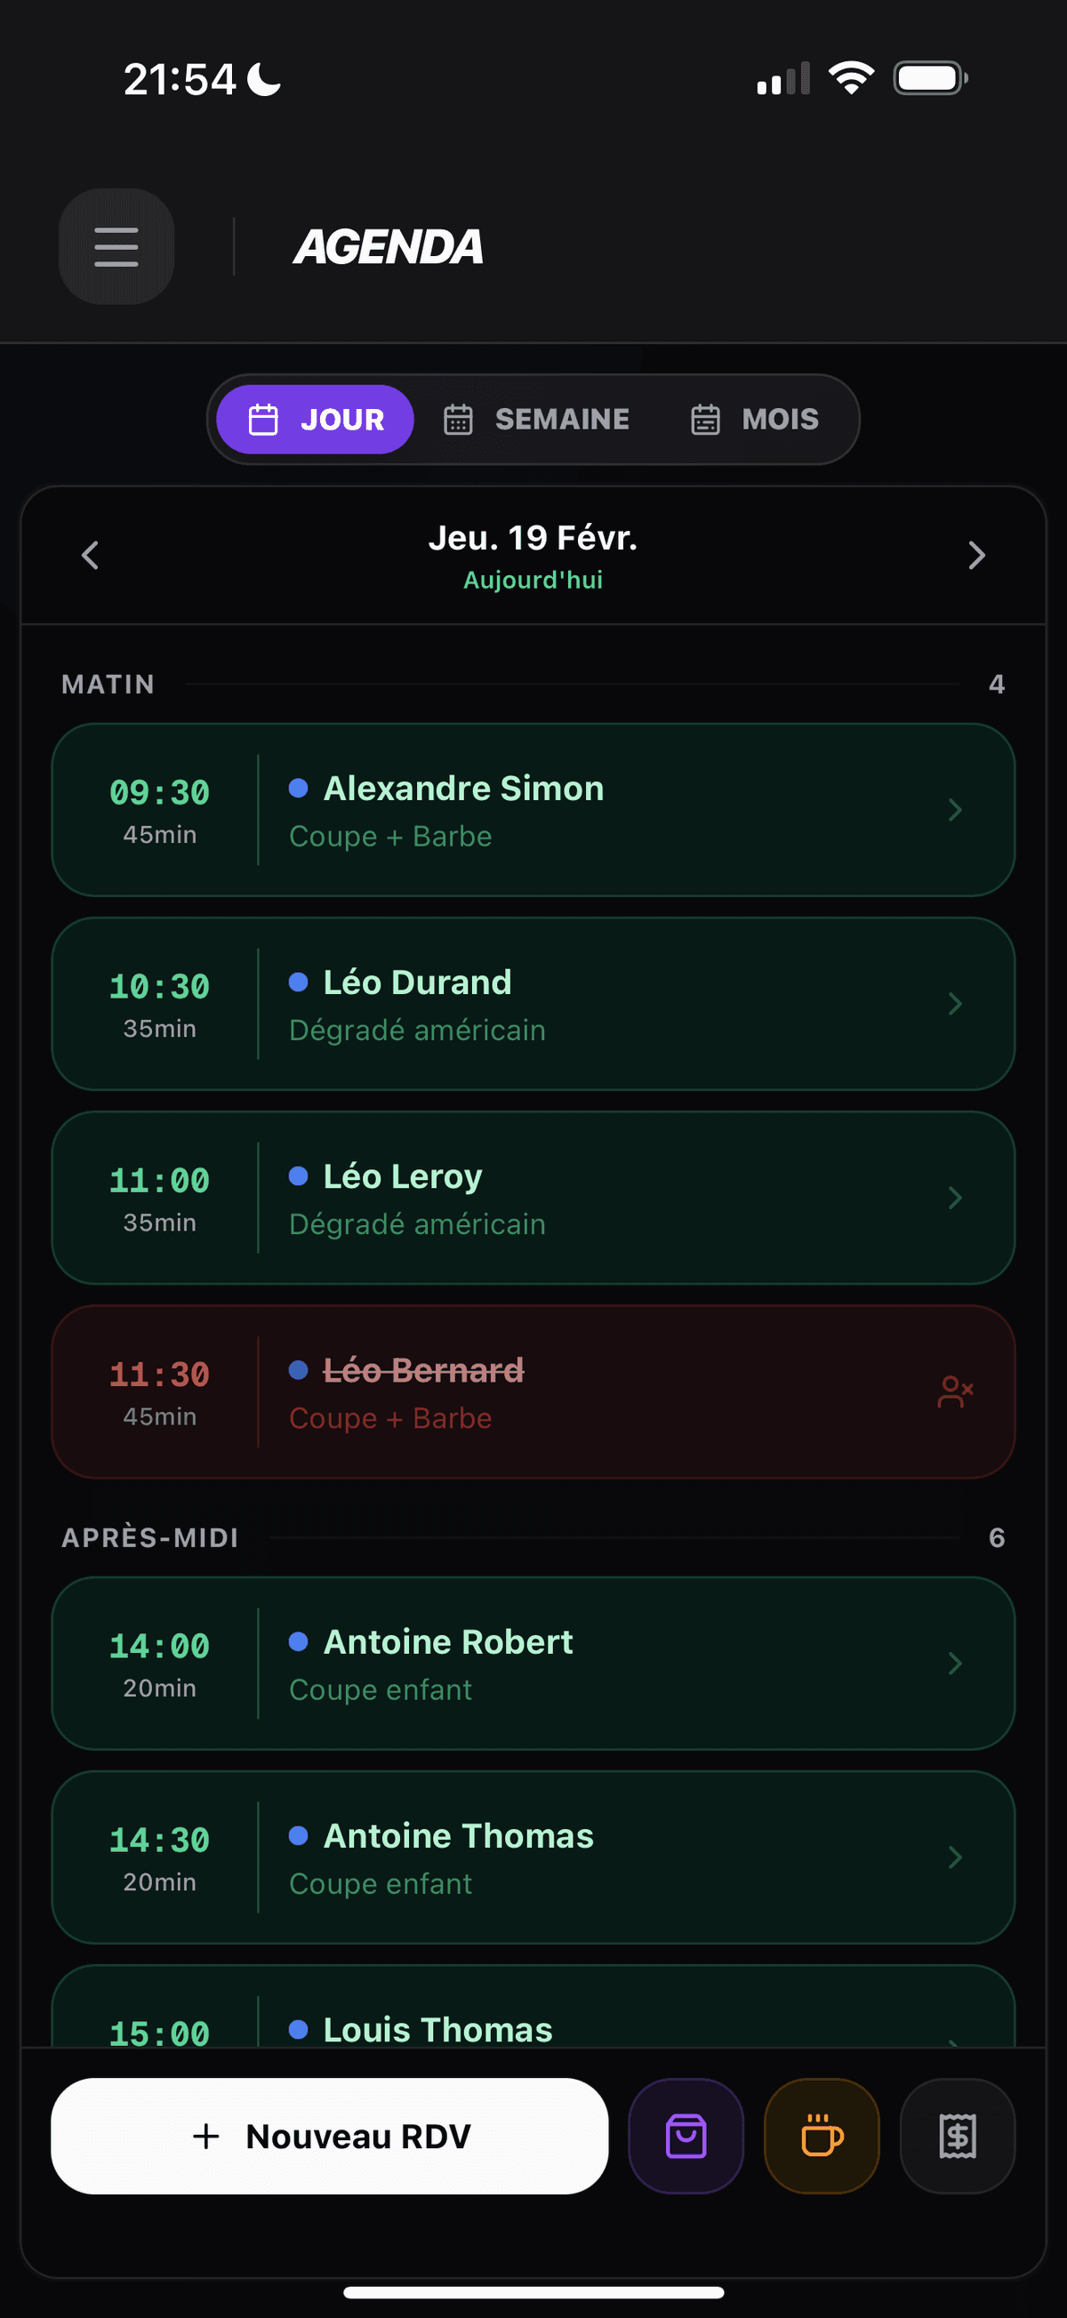Open Antoine Thomas 14:30 appointment
Screen dimensions: 1067x2318
tap(533, 1857)
